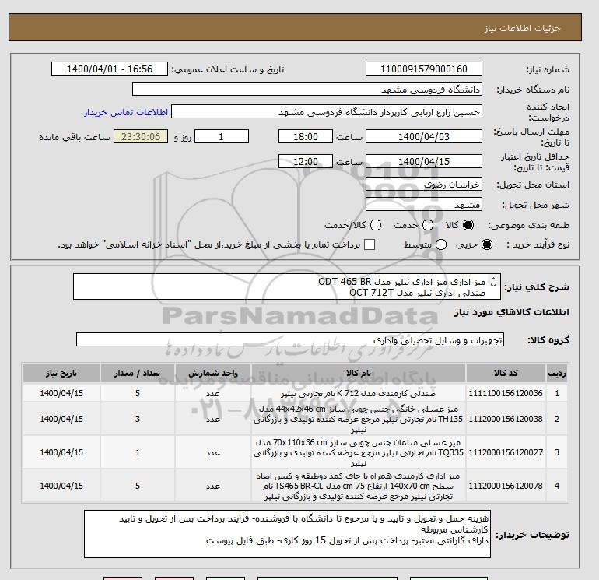Click scroll-up arrow in description box
This screenshot has width=599, height=580.
tap(493, 279)
